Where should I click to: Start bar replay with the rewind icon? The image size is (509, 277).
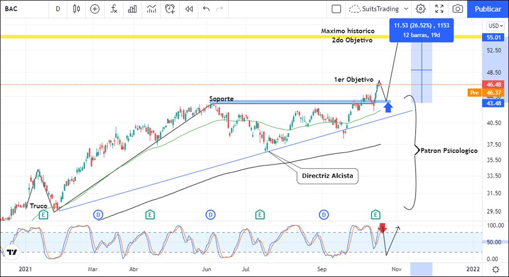click(x=189, y=9)
